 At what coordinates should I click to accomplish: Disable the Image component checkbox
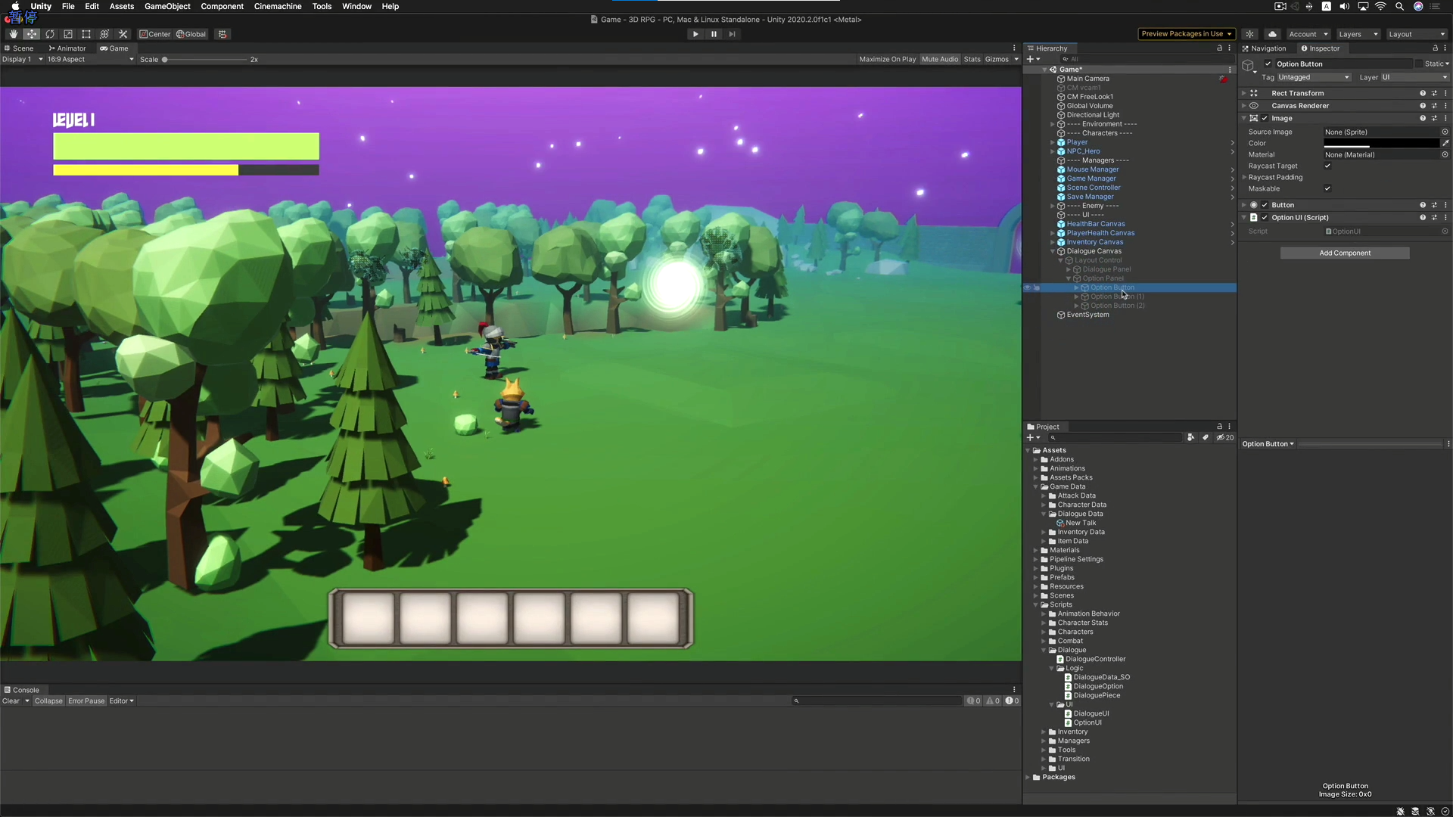[x=1265, y=118]
